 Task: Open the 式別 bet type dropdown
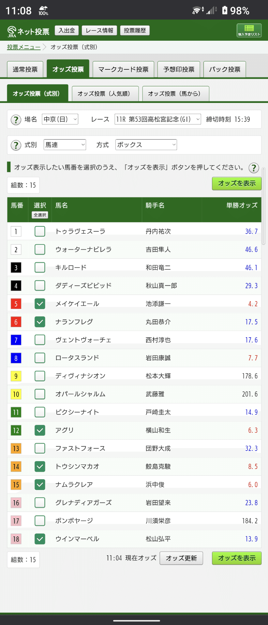coord(65,145)
